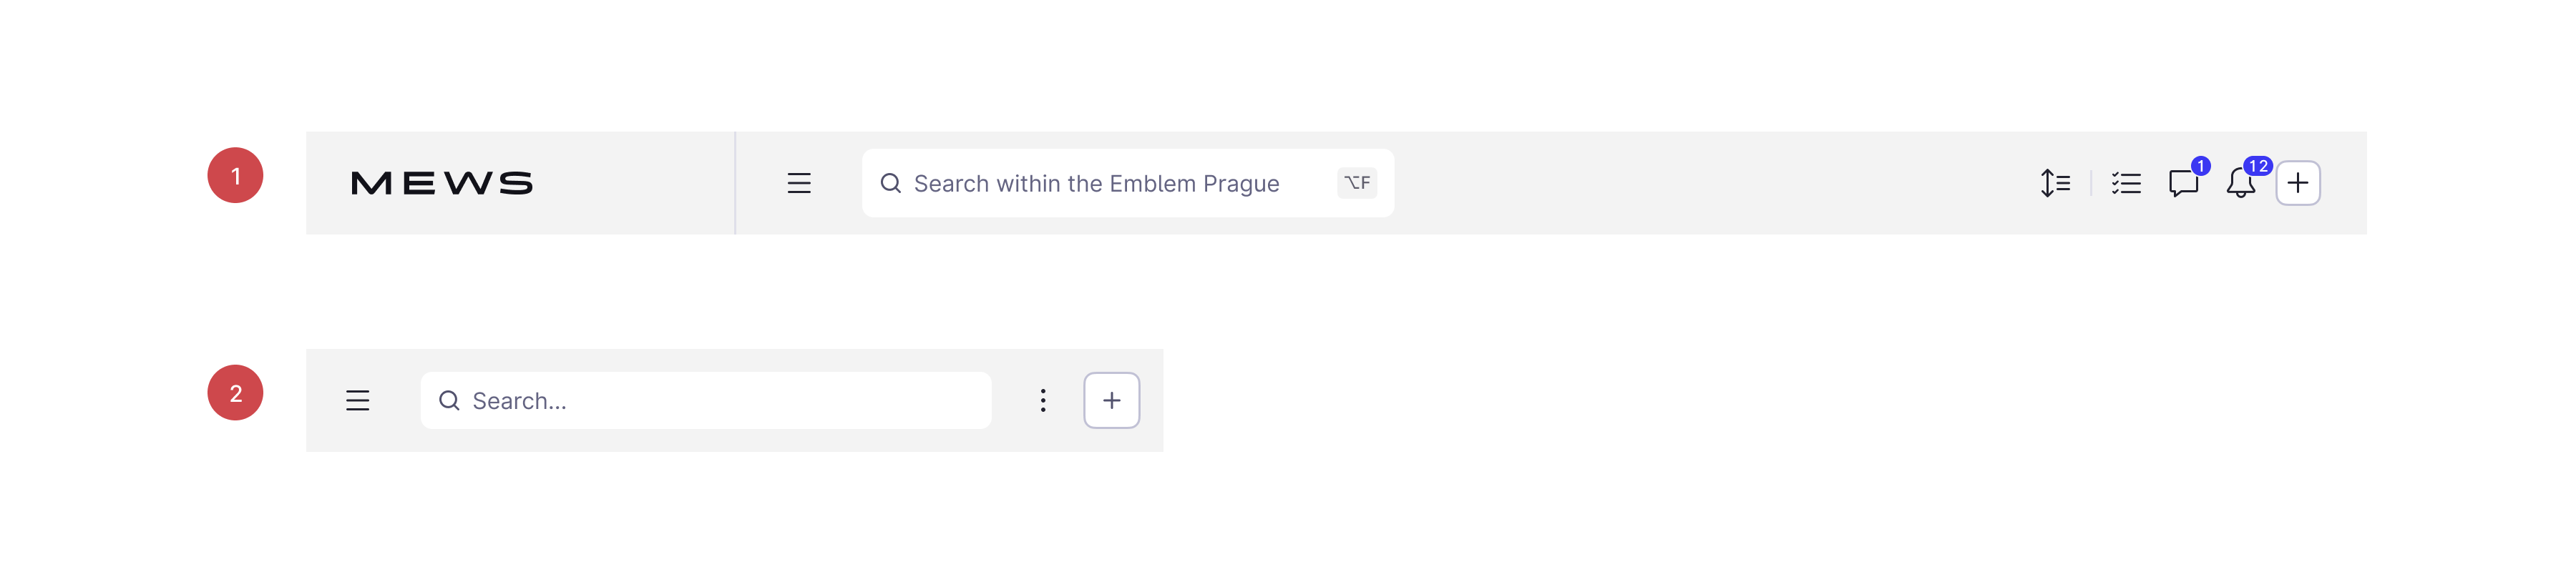Click the red circle labeled 2
2576x572 pixels.
click(x=235, y=393)
